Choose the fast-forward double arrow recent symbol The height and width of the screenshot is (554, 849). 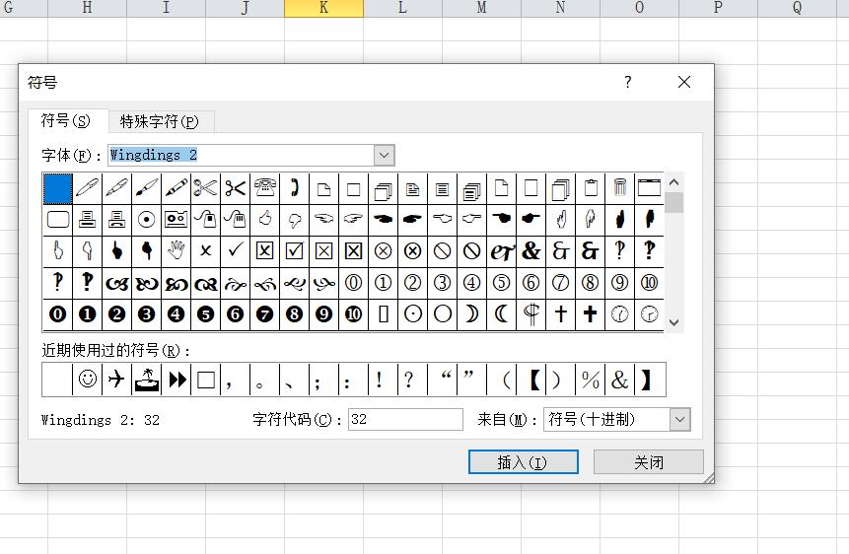[177, 380]
